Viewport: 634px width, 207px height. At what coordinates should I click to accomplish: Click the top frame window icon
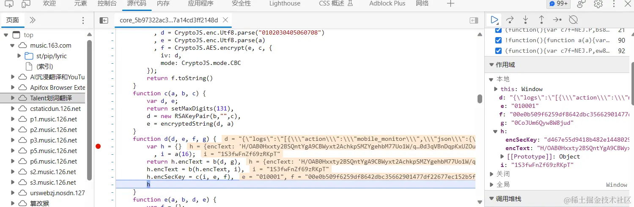(x=16, y=35)
